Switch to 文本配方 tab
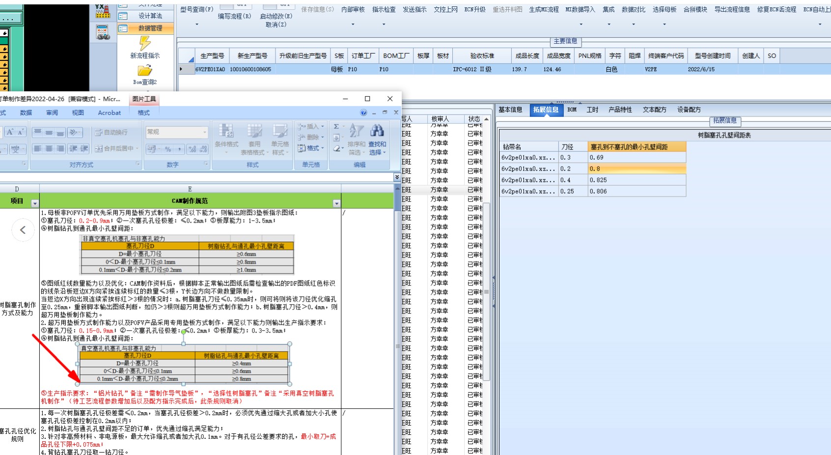The height and width of the screenshot is (455, 831). coord(655,110)
